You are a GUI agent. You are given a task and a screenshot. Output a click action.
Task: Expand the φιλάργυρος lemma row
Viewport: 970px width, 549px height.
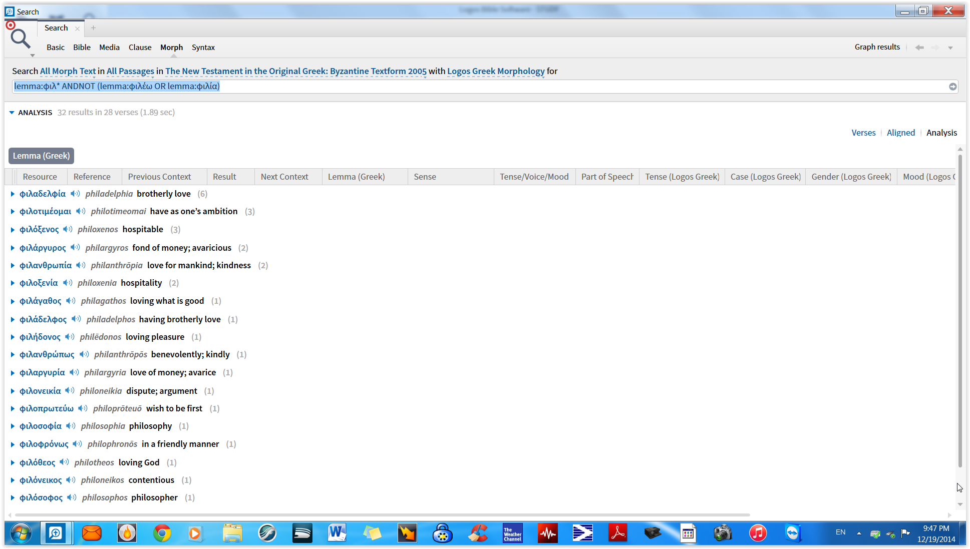(x=13, y=247)
